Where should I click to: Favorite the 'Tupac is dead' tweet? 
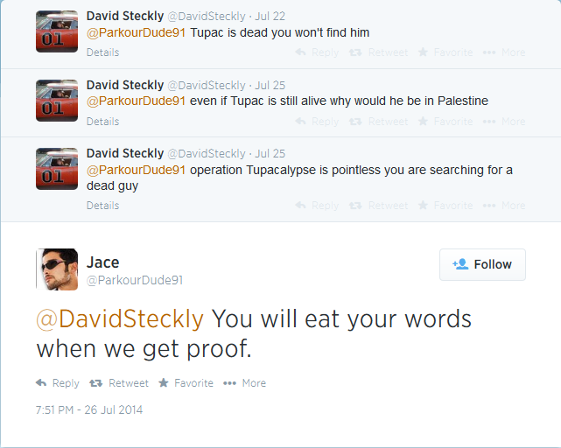(x=445, y=52)
